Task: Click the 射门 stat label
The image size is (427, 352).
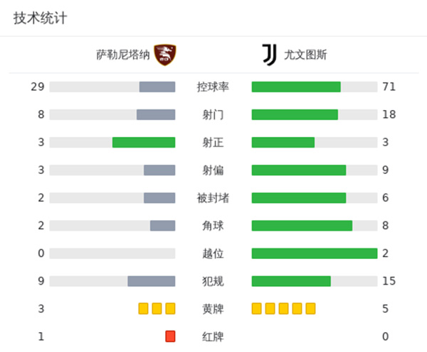Action: pyautogui.click(x=213, y=115)
